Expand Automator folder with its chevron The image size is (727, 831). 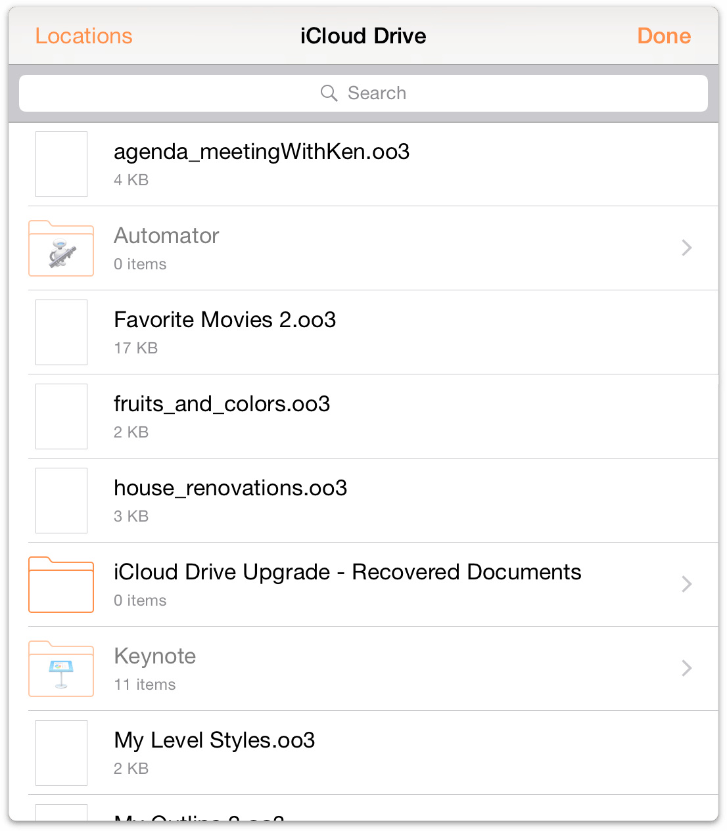pyautogui.click(x=687, y=248)
